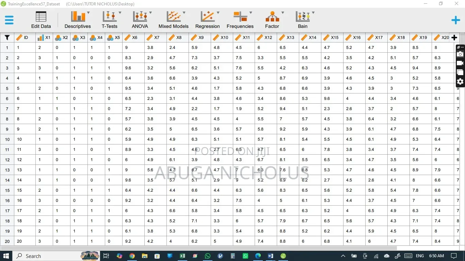
Task: Click cell 9.4 in row 7 under X13
Action: [x=288, y=109]
